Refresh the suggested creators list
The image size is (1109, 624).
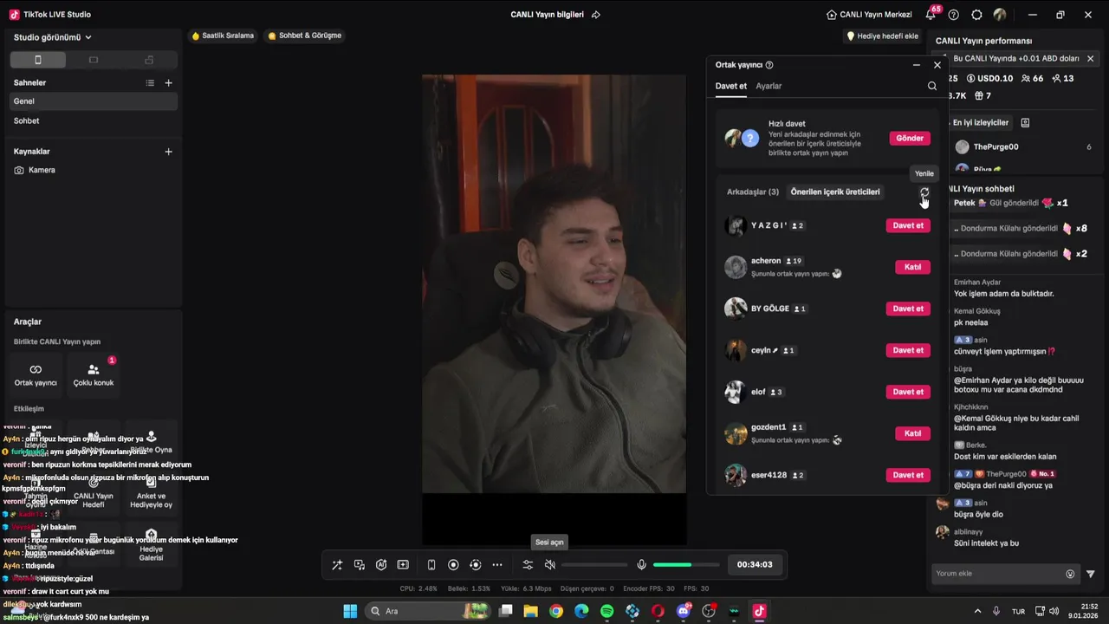pos(924,192)
